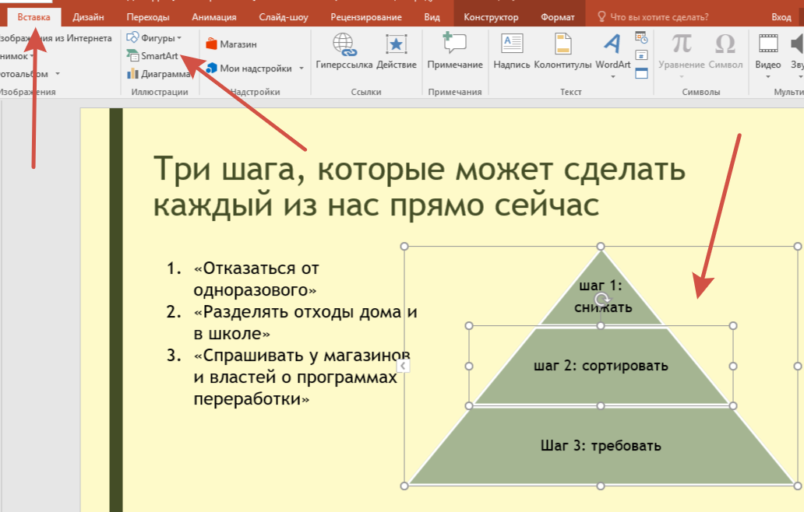Add a Примечание comment
Viewport: 804px width, 512px height.
(x=455, y=51)
